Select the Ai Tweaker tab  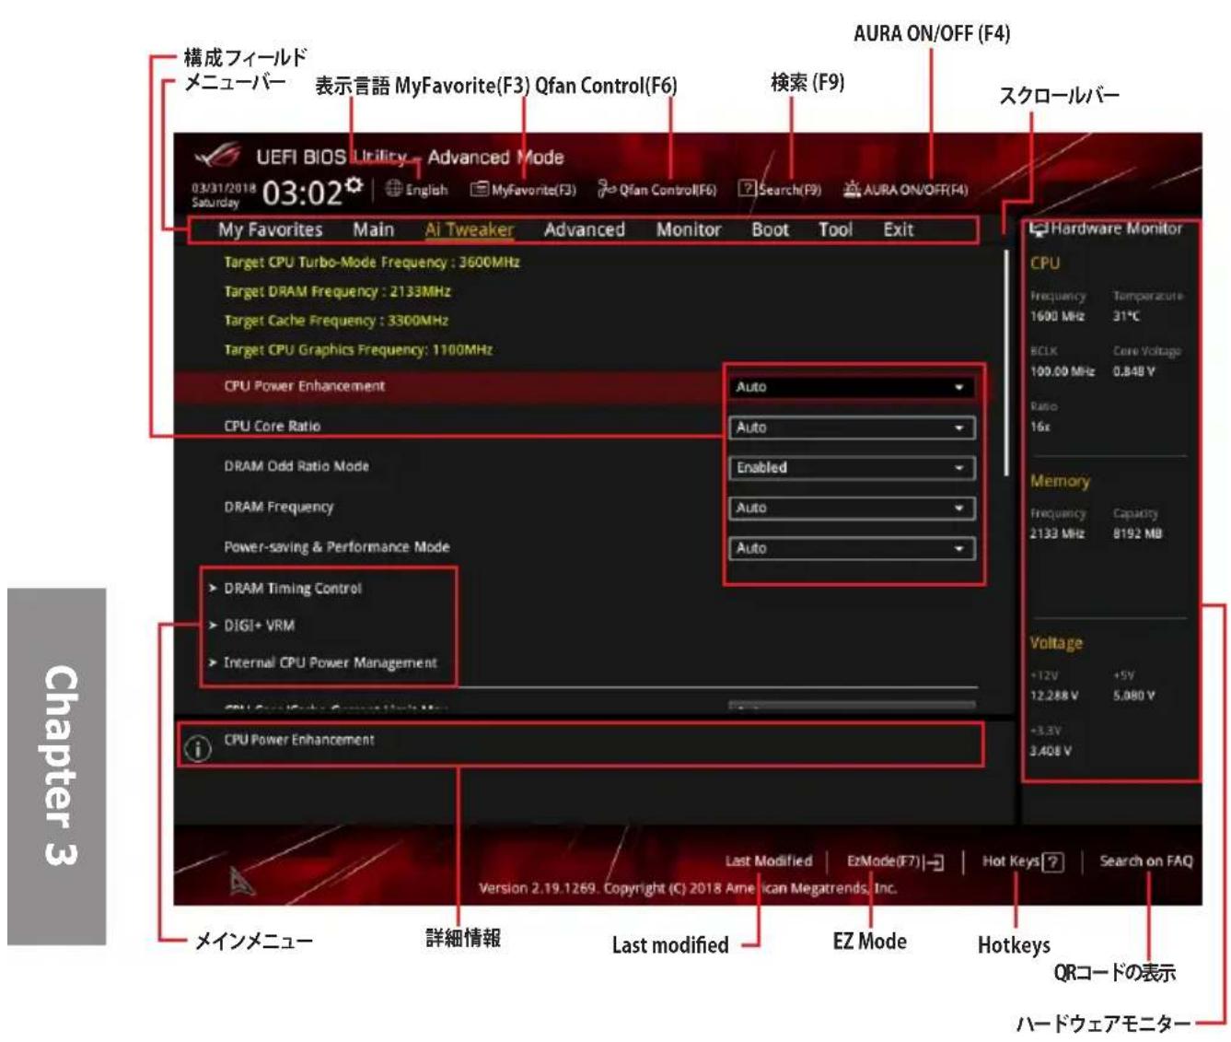pyautogui.click(x=470, y=229)
